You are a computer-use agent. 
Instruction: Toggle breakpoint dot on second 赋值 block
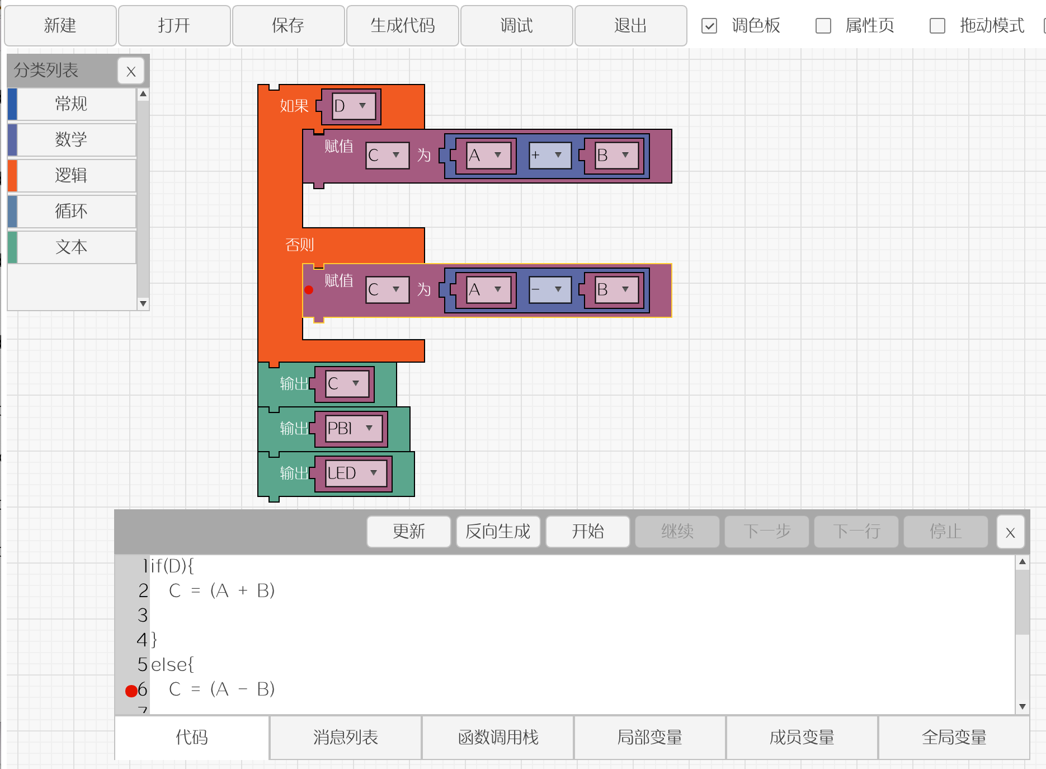309,290
